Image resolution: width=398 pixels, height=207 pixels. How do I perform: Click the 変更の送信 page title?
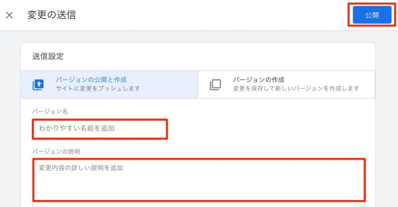[51, 15]
